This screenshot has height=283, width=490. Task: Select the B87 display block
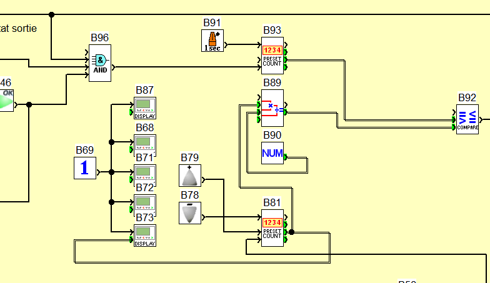[x=145, y=107]
